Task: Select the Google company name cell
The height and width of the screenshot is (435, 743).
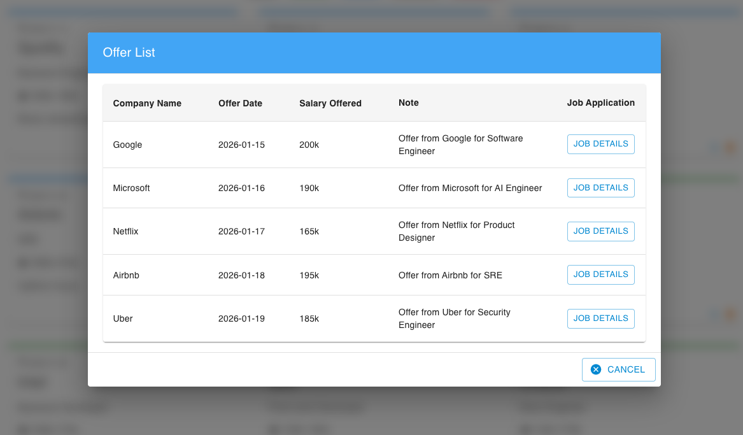Action: pos(127,145)
